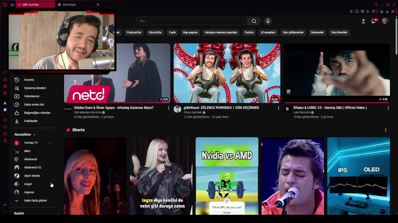Open options menu for MrBeast video
The height and width of the screenshot is (223, 398).
278,108
